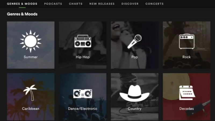The image size is (215, 121).
Task: Switch to the Podcasts tab
Action: (53, 4)
